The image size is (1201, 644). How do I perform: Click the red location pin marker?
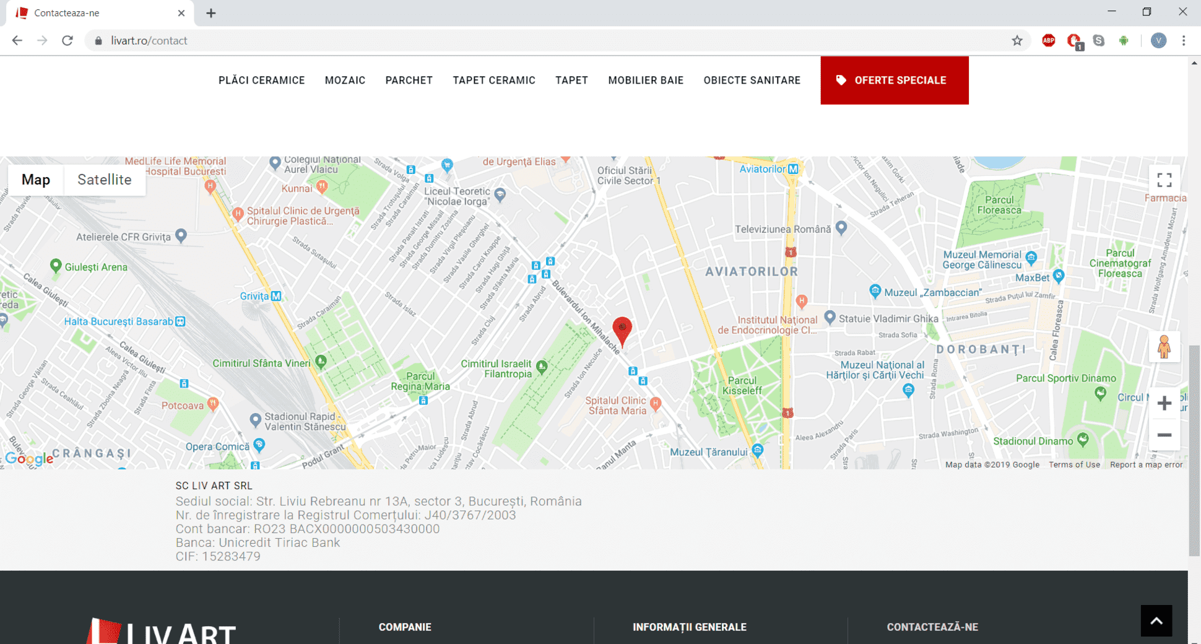click(622, 329)
